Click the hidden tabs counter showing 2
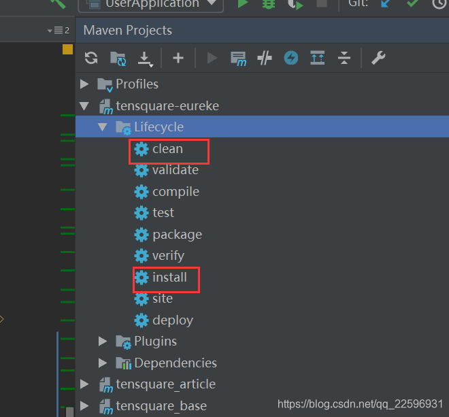 click(59, 30)
